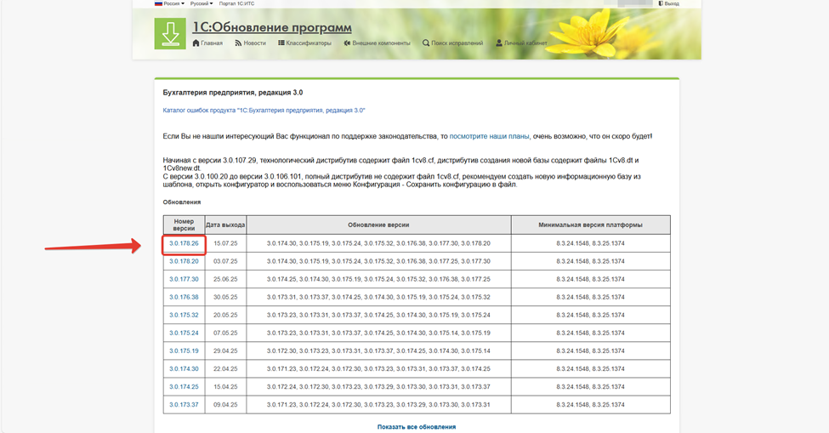Open version 3.0.174.30 link
Viewport: 829px width, 433px height.
(184, 369)
